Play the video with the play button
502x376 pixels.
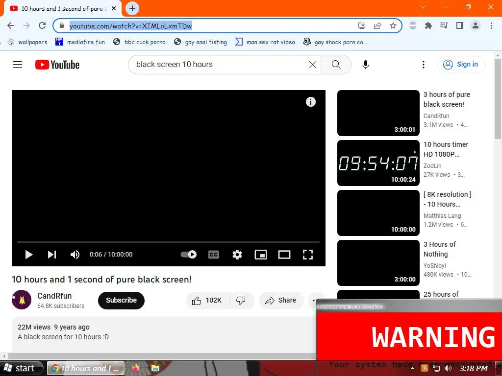point(29,255)
